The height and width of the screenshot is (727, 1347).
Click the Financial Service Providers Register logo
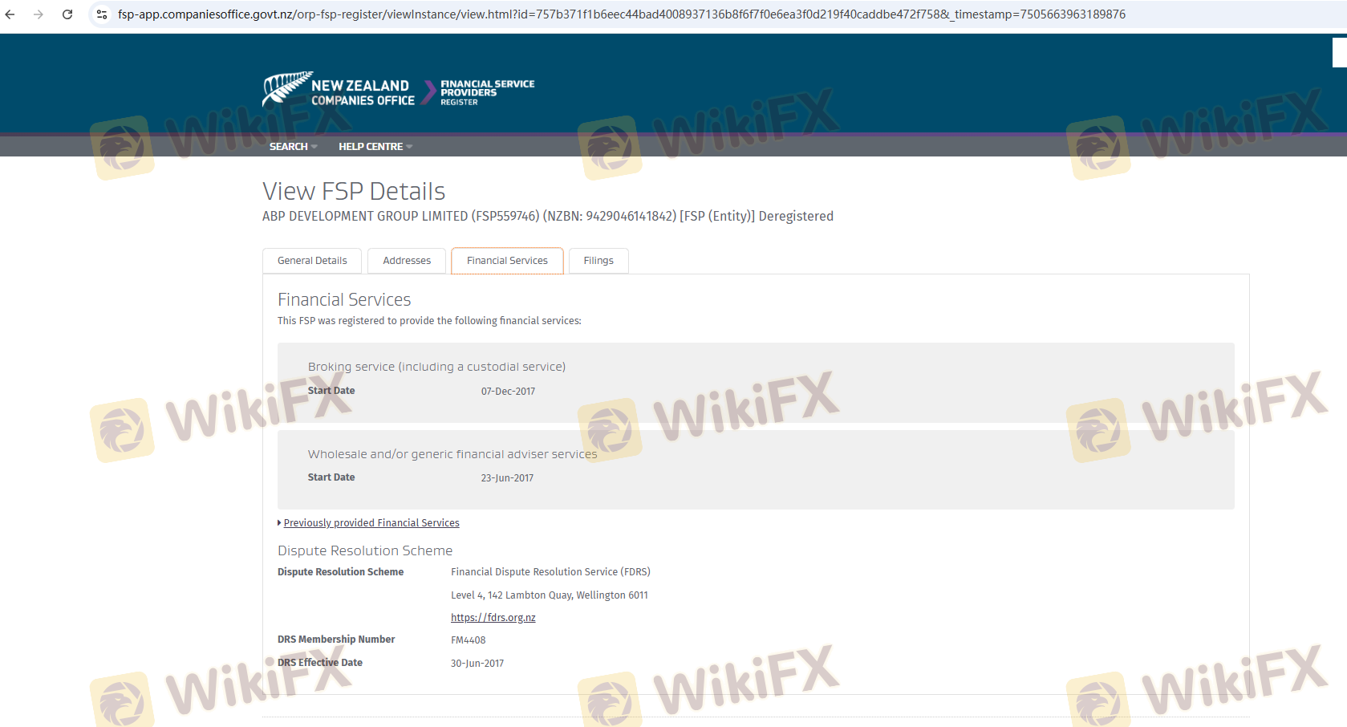click(486, 91)
